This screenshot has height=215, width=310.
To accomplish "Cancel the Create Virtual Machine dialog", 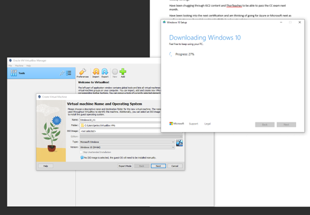I will coord(175,166).
